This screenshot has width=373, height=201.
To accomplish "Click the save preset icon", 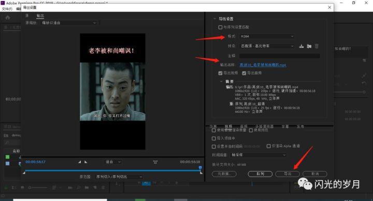I will 301,46.
